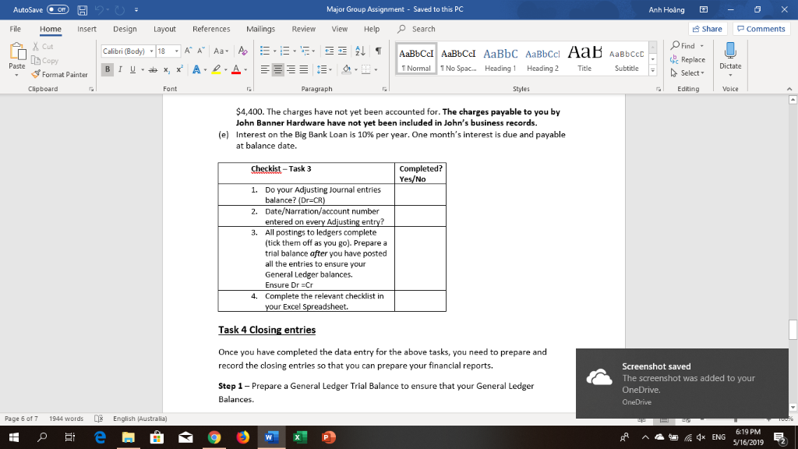
Task: Click the Center alignment icon
Action: [278, 69]
